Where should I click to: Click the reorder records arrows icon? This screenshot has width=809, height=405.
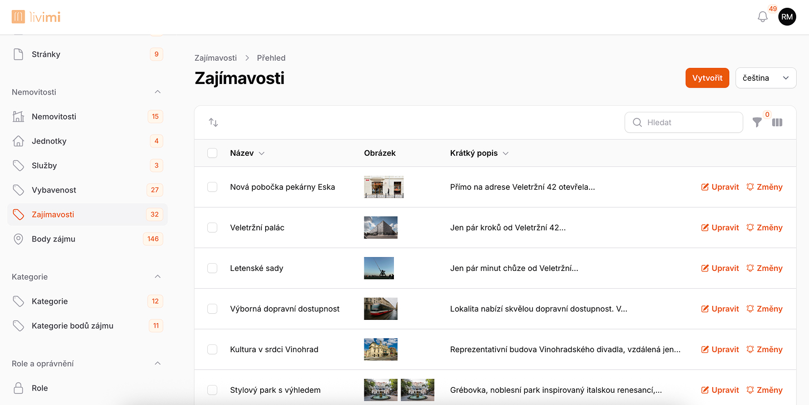click(x=213, y=122)
